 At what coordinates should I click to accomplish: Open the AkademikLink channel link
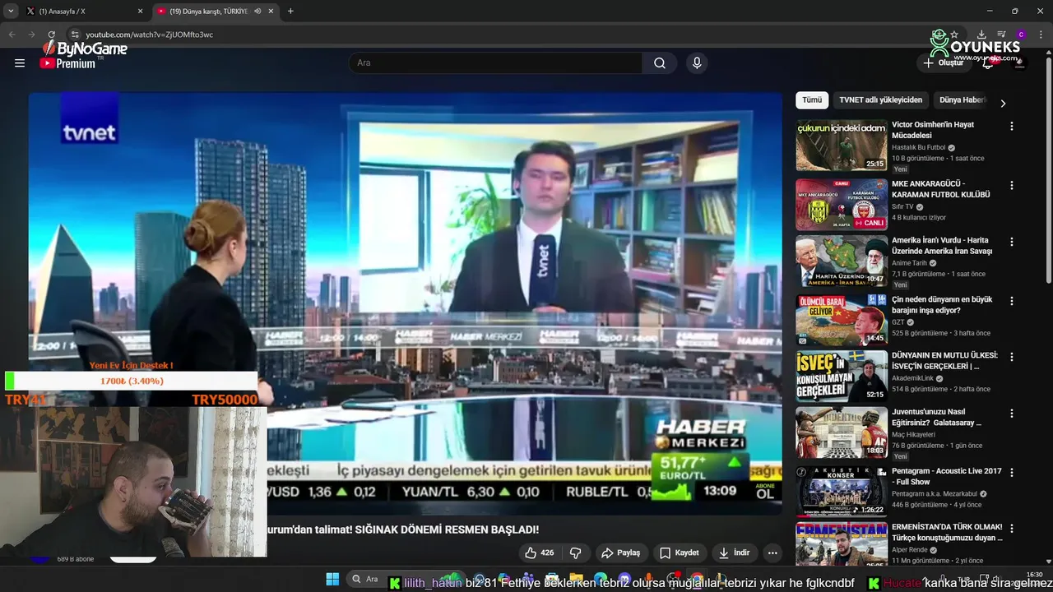(x=913, y=378)
